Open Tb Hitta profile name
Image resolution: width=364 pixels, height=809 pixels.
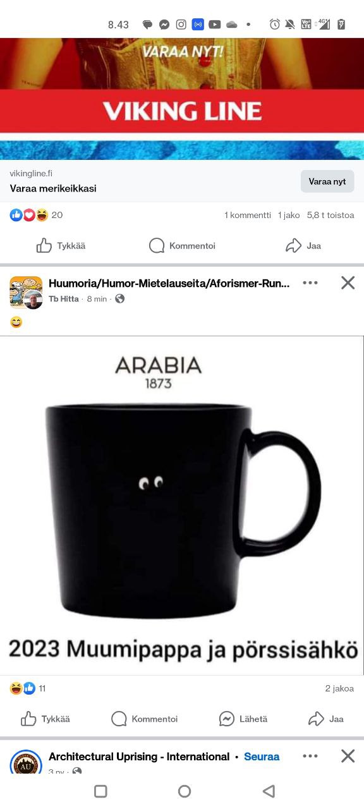click(x=64, y=299)
